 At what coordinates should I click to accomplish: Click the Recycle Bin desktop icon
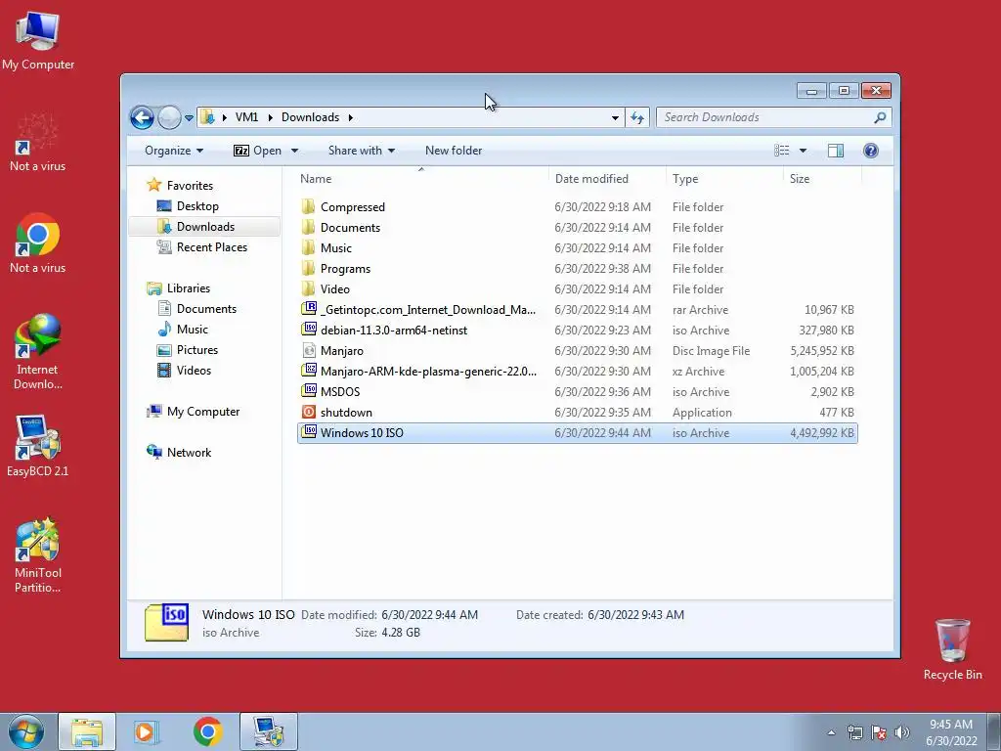point(952,649)
